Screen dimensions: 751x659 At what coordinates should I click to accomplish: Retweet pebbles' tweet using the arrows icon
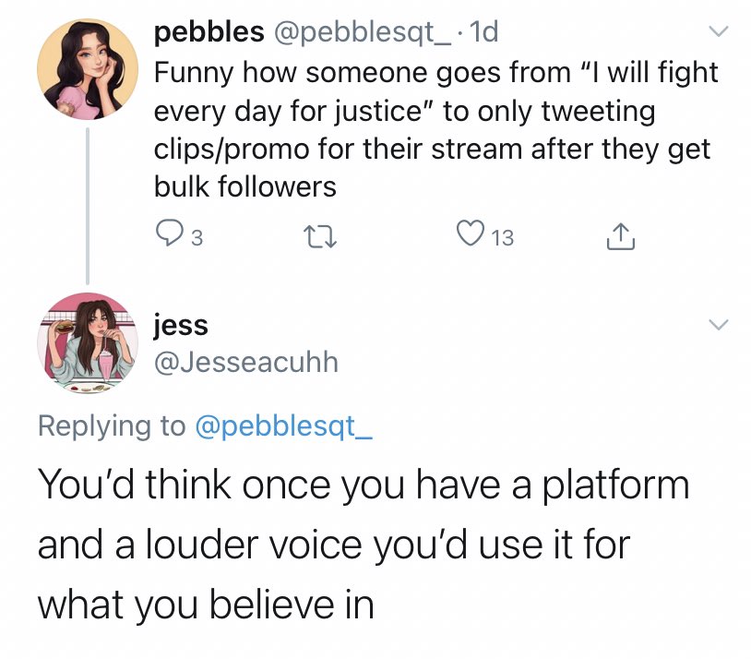tap(322, 238)
